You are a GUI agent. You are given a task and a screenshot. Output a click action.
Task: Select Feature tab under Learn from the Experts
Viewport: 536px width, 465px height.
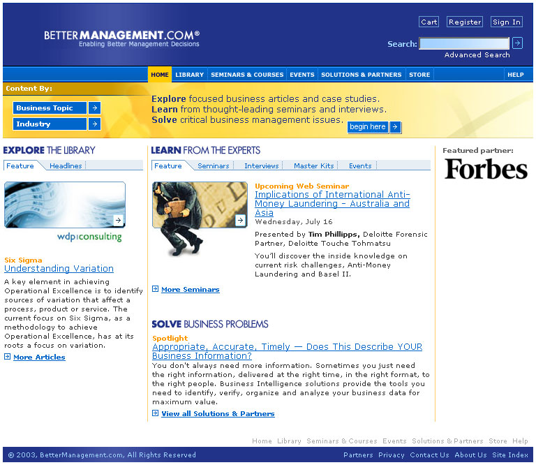[167, 166]
